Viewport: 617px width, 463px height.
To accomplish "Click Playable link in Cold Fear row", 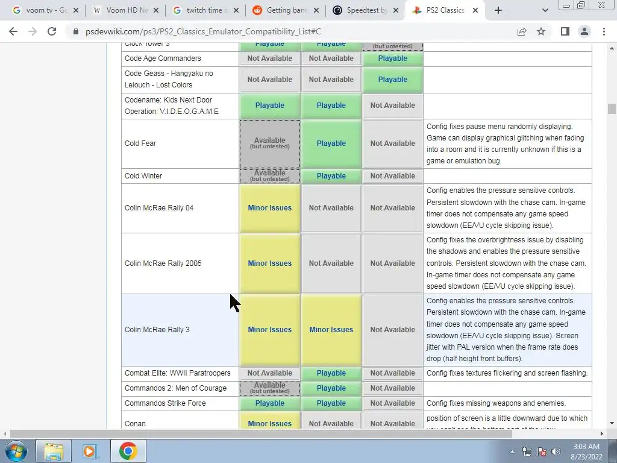I will [331, 143].
